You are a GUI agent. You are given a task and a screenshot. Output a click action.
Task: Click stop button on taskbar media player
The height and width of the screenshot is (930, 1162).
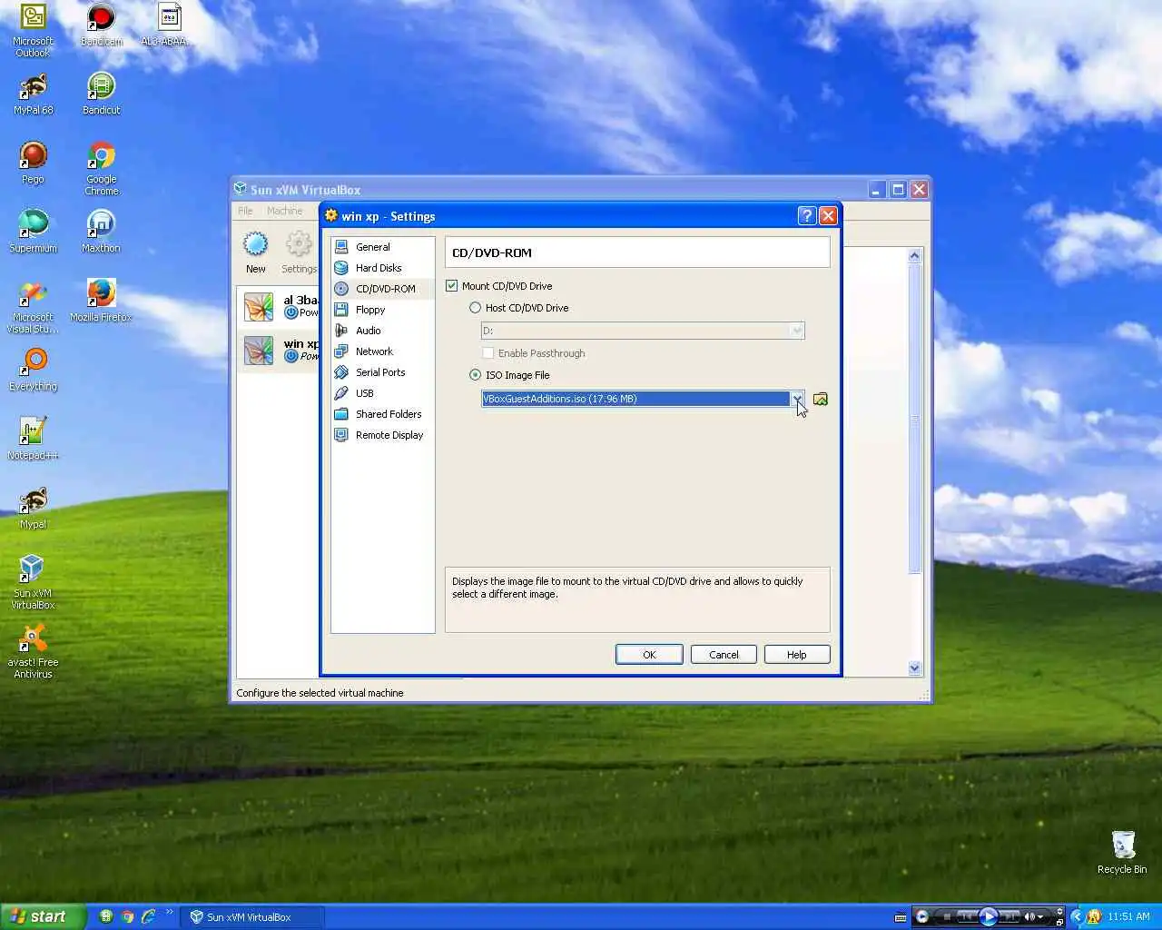[x=947, y=916]
